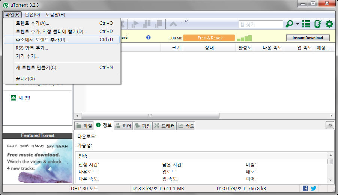Image resolution: width=338 pixels, height=195 pixels.
Task: Sort by the 활성도 column header
Action: coord(245,48)
